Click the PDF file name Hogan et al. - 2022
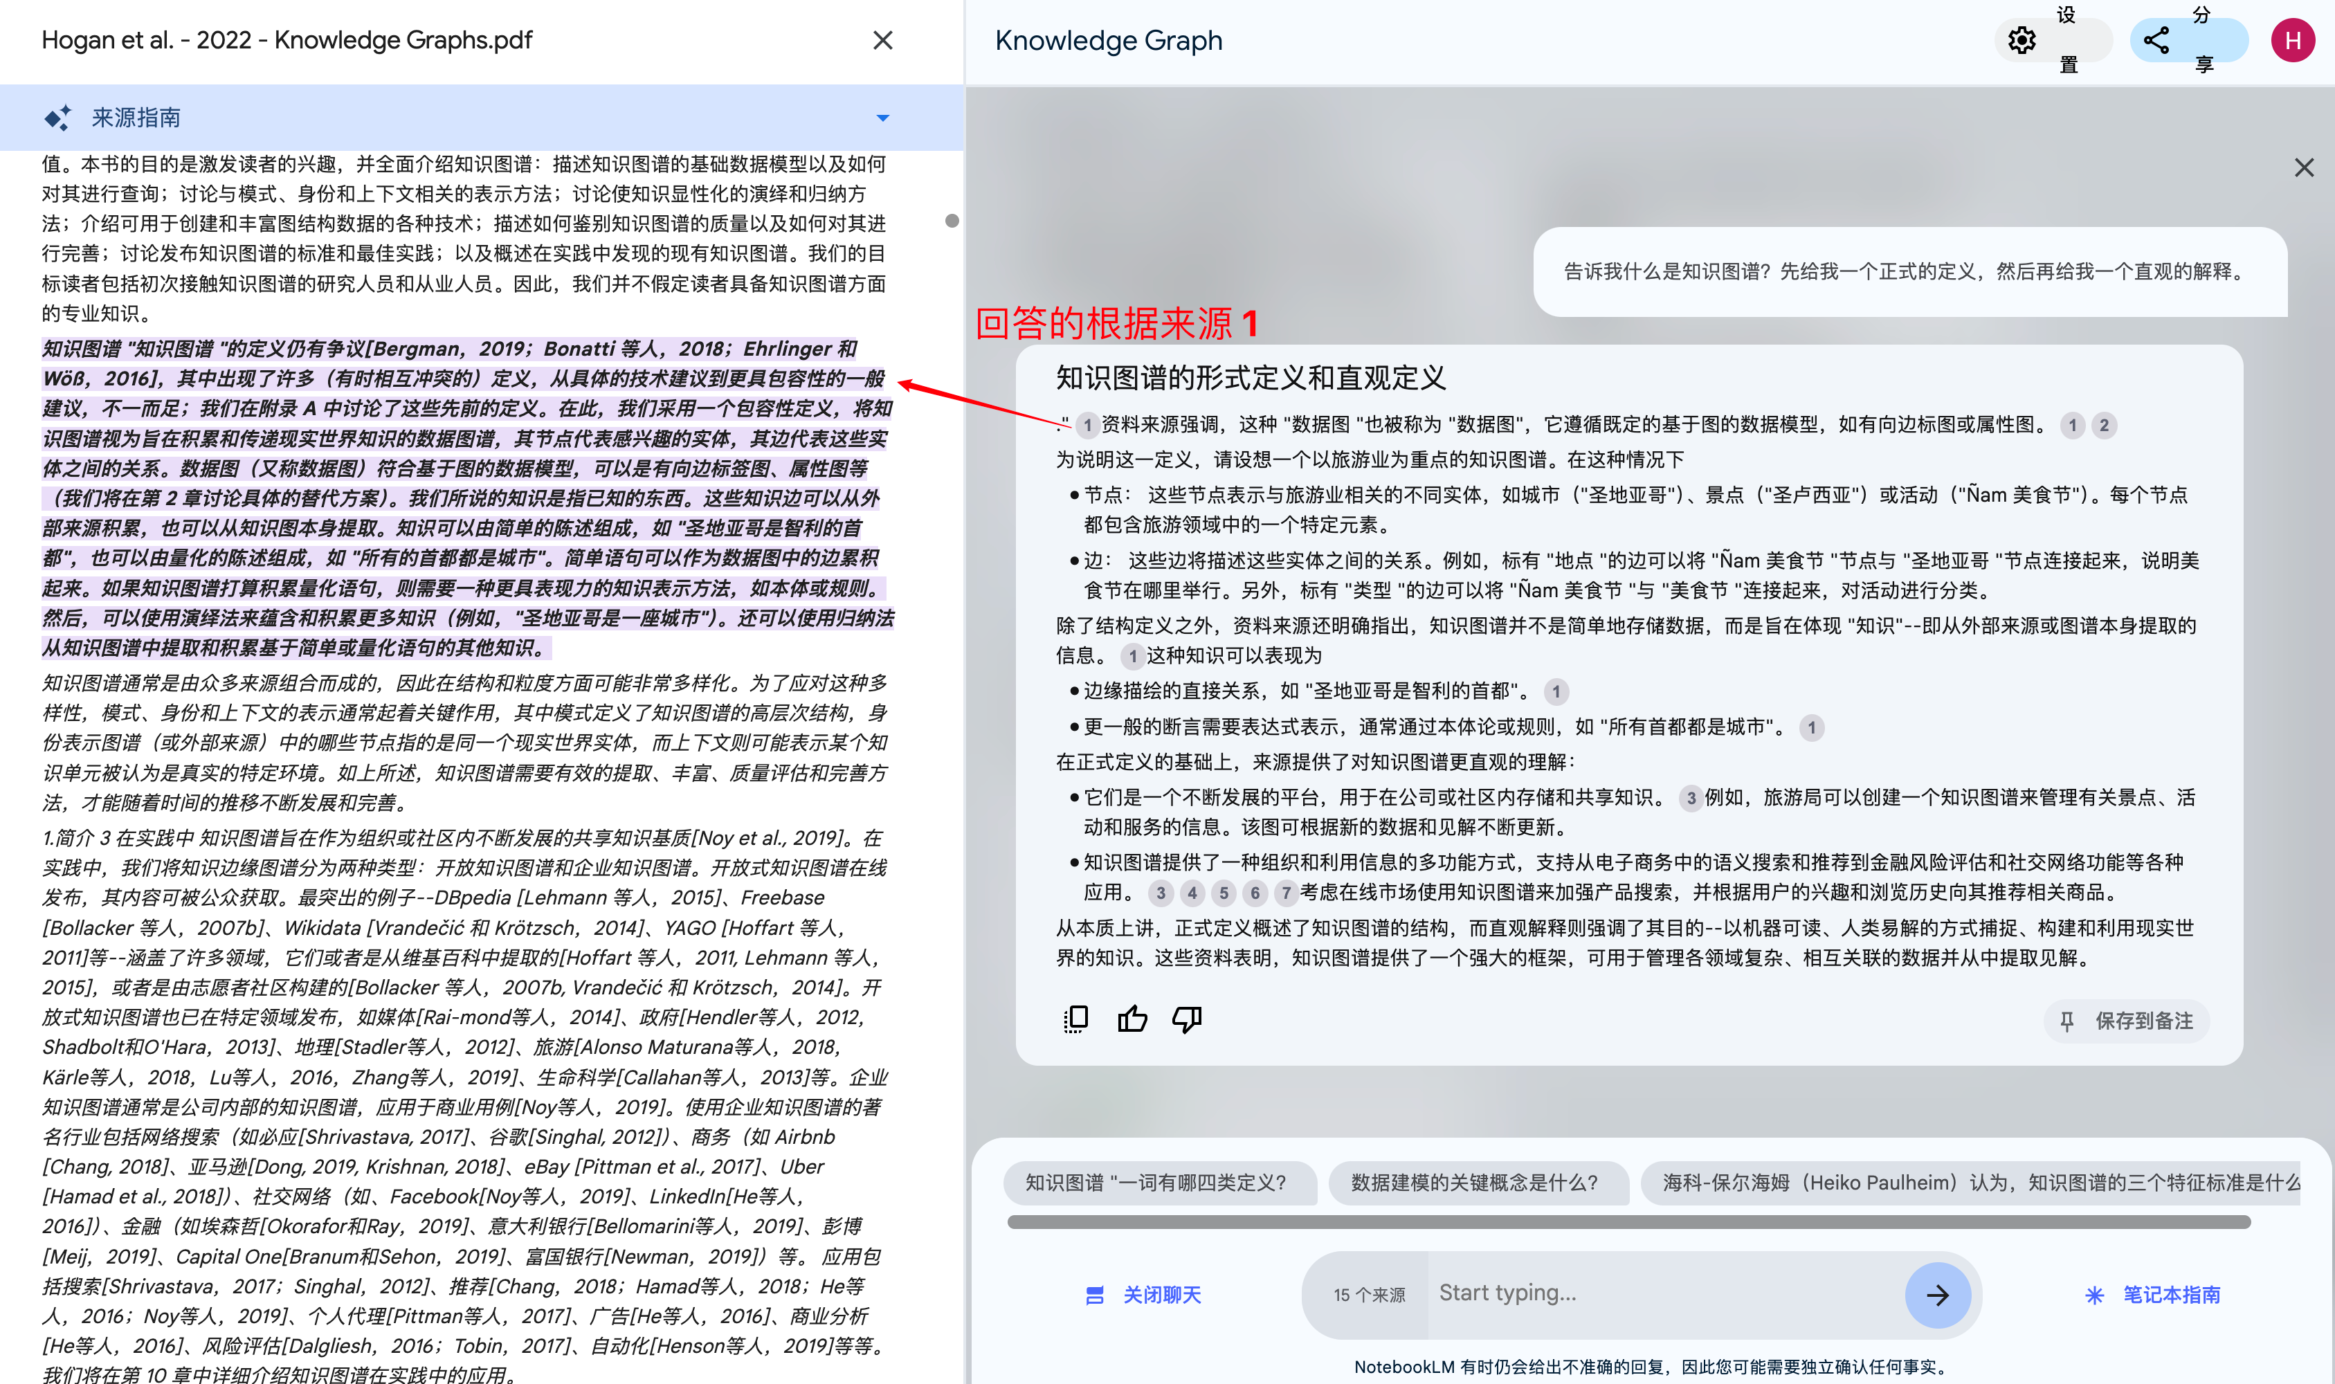2335x1384 pixels. point(287,40)
